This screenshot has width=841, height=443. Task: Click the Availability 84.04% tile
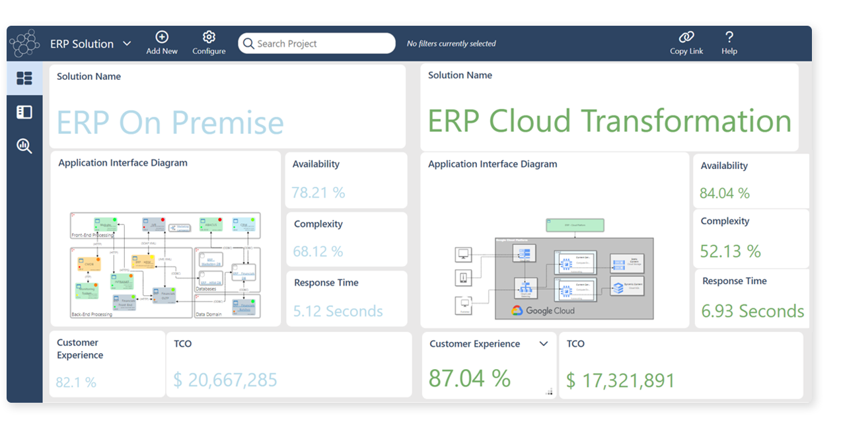pos(750,181)
